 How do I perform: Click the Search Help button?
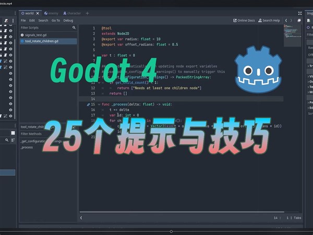pos(269,20)
